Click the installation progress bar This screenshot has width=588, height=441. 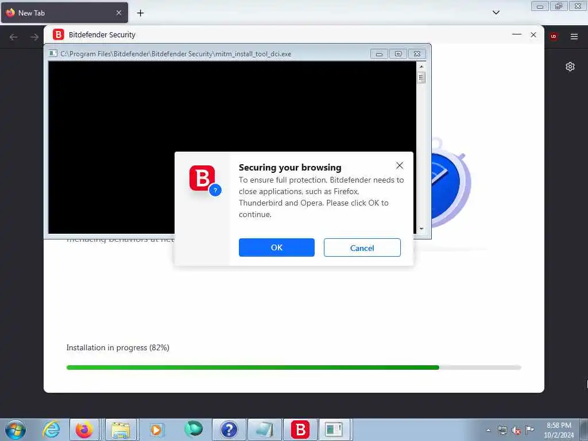[293, 367]
